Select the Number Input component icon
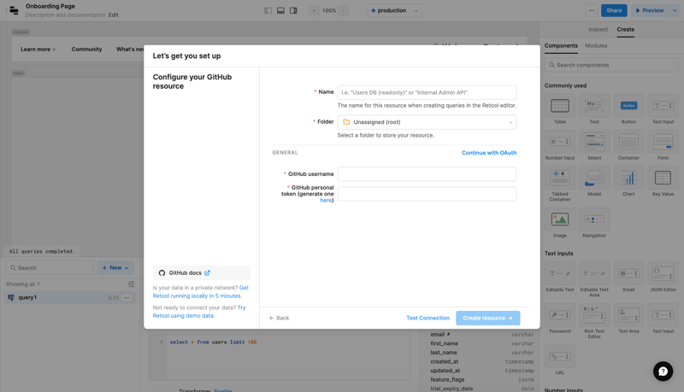This screenshot has height=392, width=684. pyautogui.click(x=560, y=142)
